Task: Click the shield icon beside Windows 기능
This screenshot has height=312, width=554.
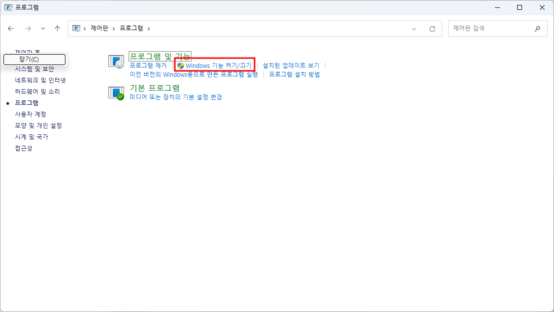Action: (181, 65)
